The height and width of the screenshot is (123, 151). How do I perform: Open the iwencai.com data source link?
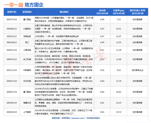point(78,118)
